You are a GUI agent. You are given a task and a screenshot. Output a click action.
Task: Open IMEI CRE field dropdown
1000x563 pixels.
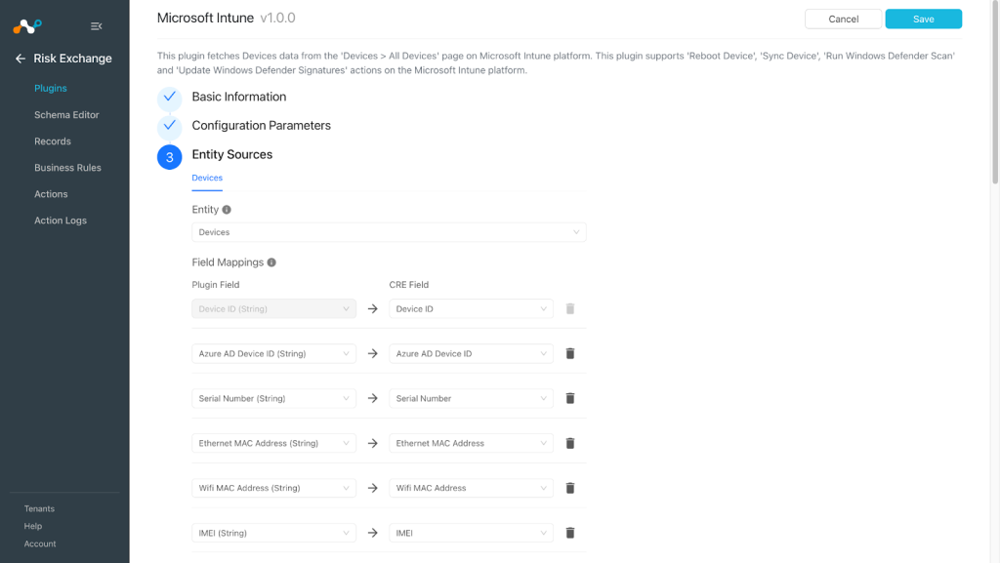tap(472, 533)
